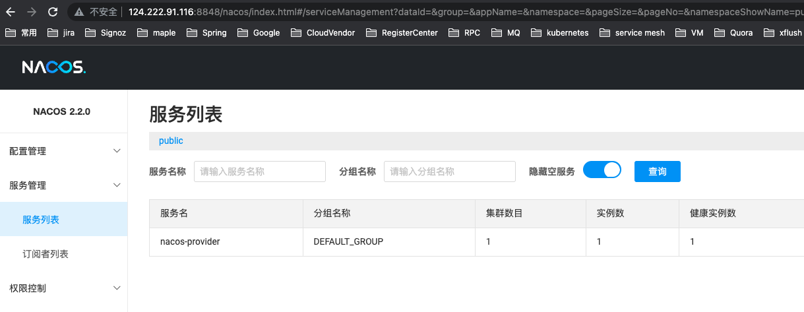The image size is (804, 312).
Task: Open the RegisterCenter bookmarks folder
Action: [402, 32]
